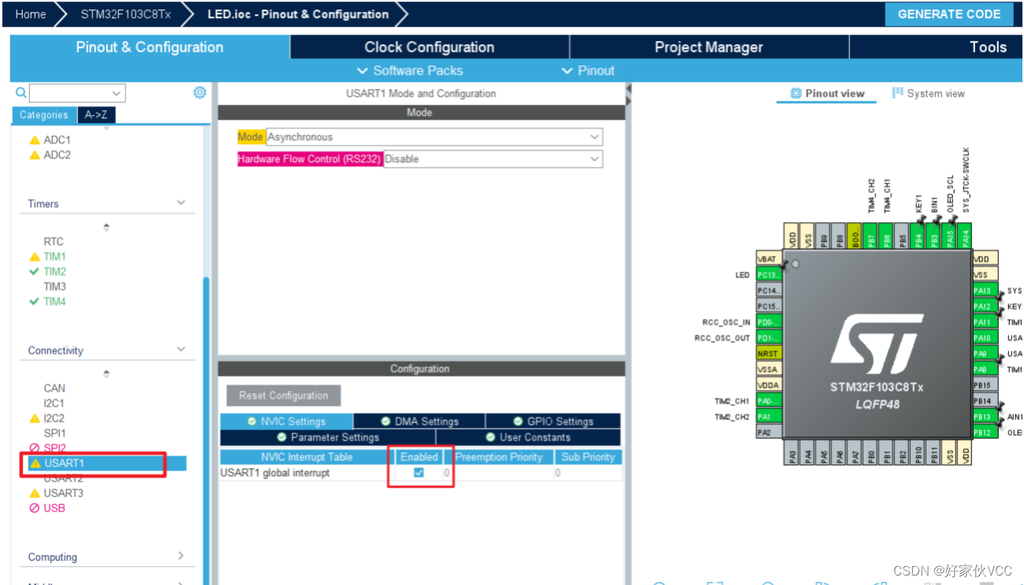Open the NVIC Settings tab
Viewport: 1024px width, 585px height.
287,421
